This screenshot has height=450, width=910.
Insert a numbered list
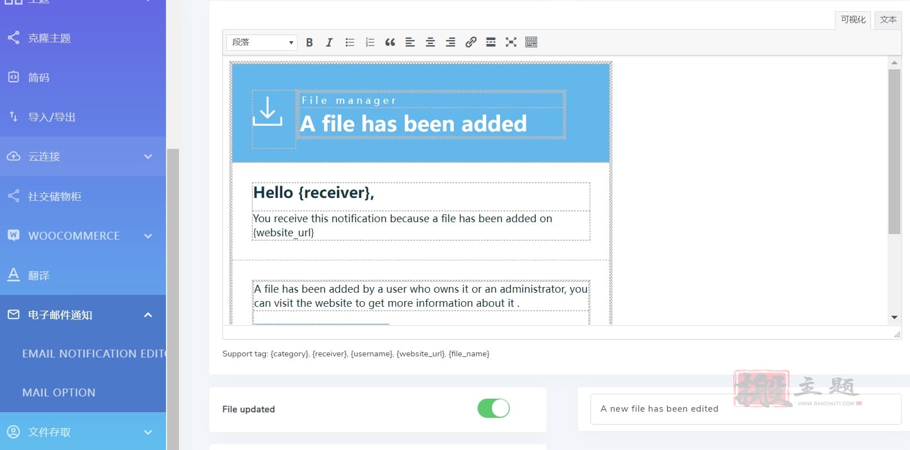point(370,42)
